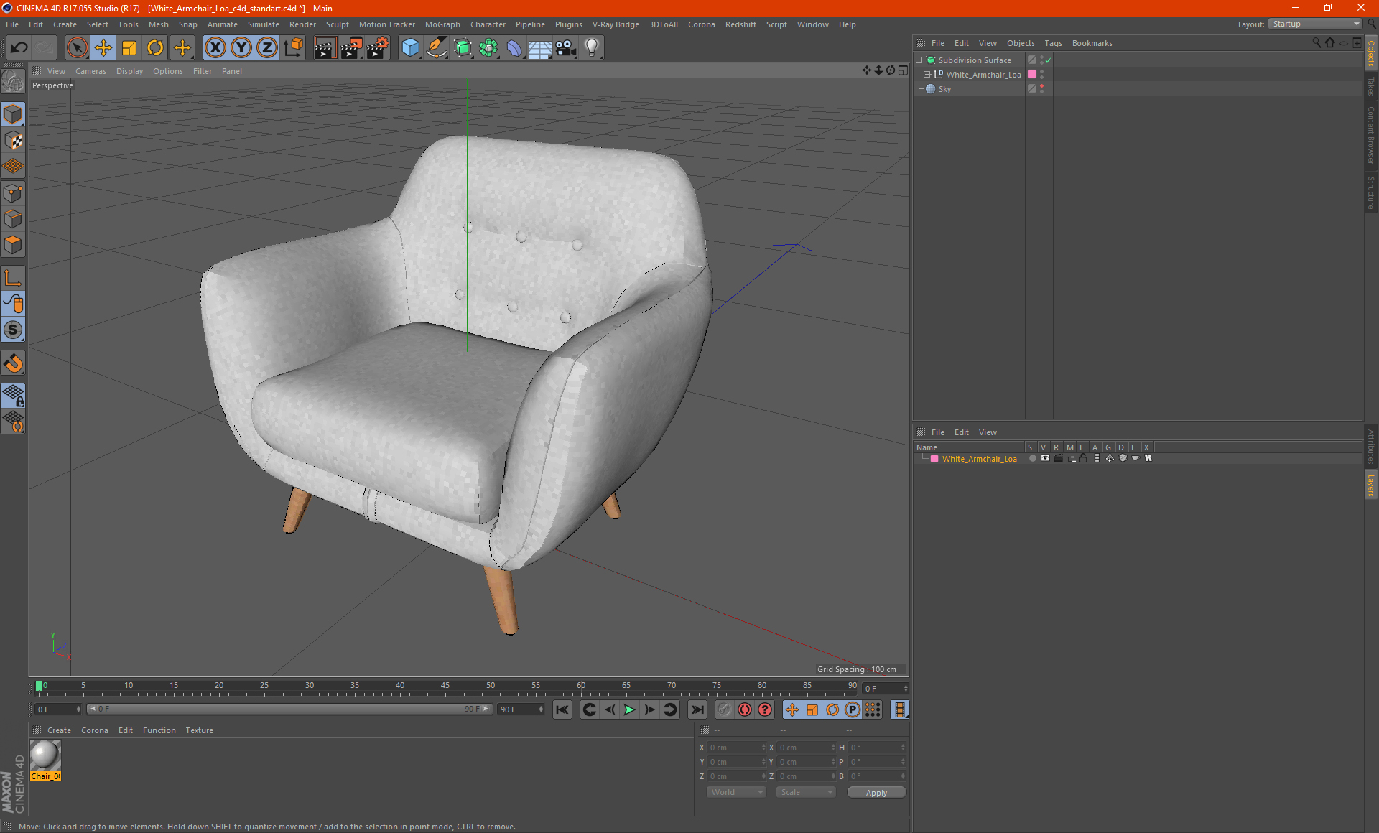1379x833 pixels.
Task: Click the timeline preview range slider
Action: (289, 709)
